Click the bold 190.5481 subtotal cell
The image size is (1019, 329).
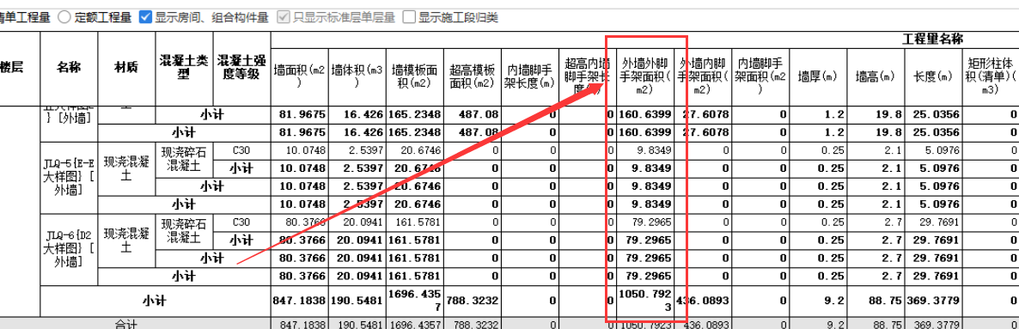click(357, 301)
